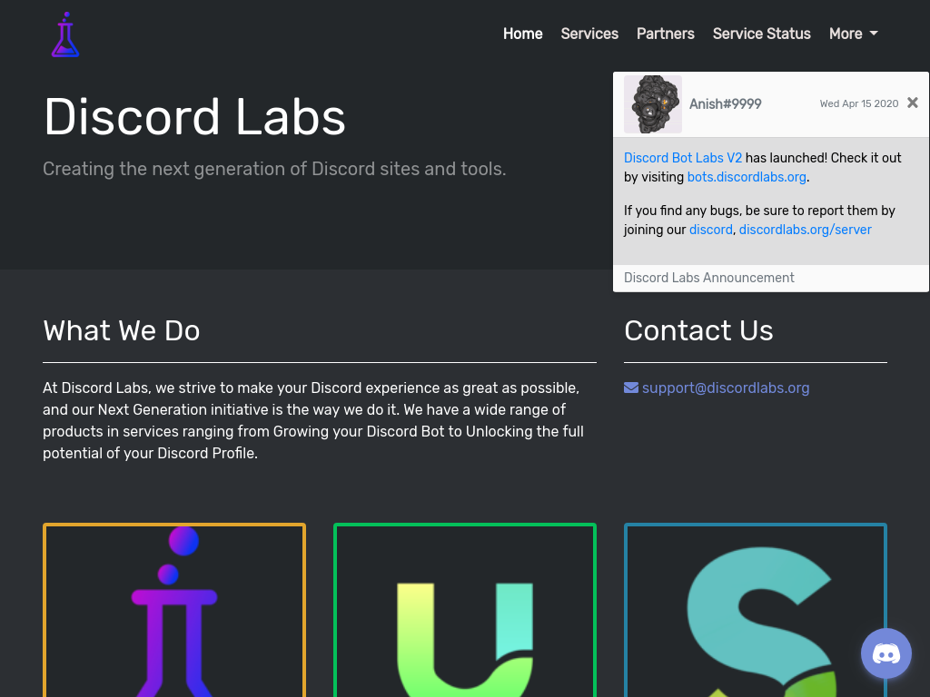Click the envelope icon beside support email
930x697 pixels.
pos(631,388)
